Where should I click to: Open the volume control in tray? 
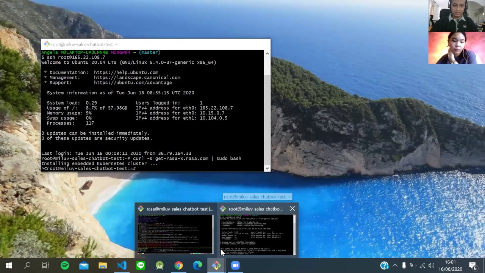click(432, 265)
